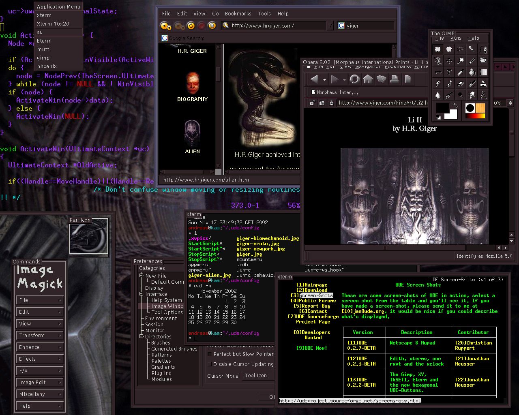The image size is (519, 415).
Task: Open the ImageMagick Enhance menu button
Action: (40, 347)
